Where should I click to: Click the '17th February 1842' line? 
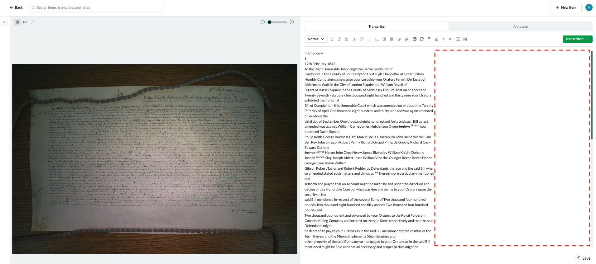click(x=320, y=64)
